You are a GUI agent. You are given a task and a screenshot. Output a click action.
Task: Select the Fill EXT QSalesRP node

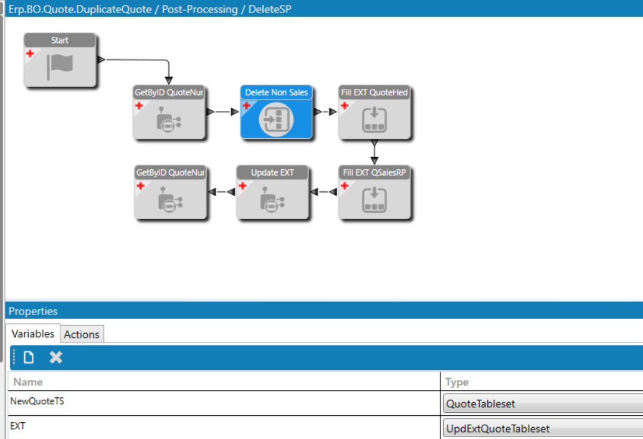click(x=374, y=192)
